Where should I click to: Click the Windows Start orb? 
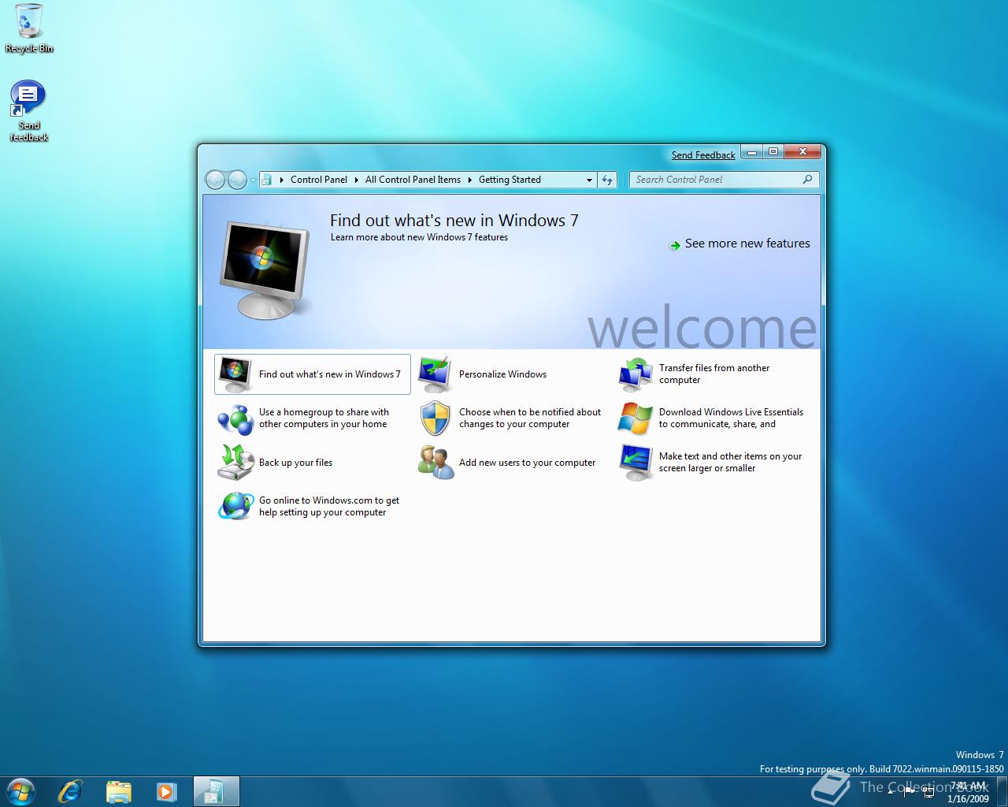(x=20, y=791)
